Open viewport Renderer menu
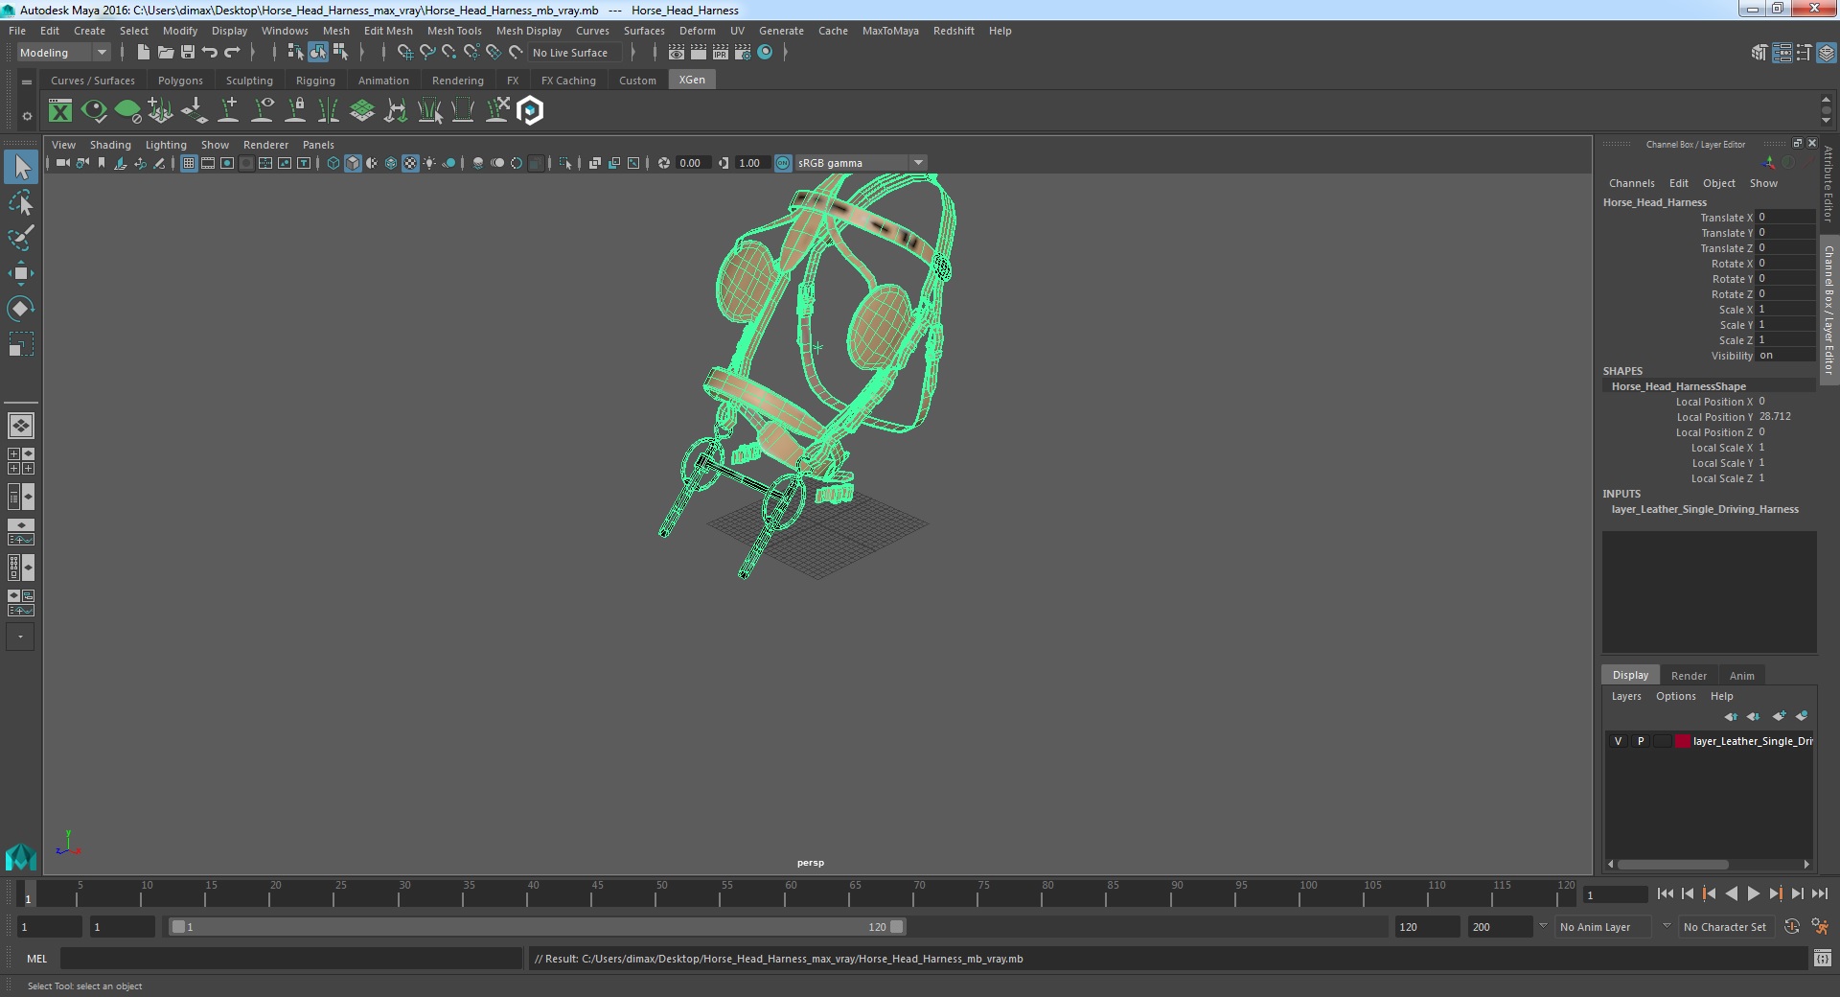Image resolution: width=1840 pixels, height=997 pixels. [265, 145]
